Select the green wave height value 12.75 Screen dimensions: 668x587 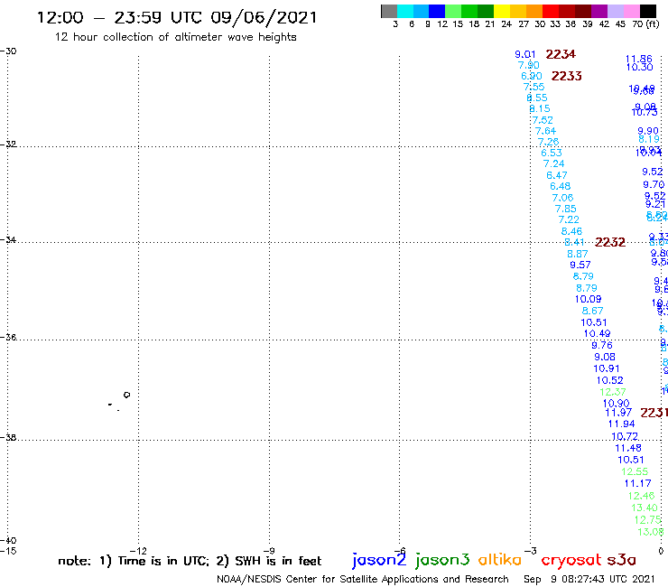pyautogui.click(x=648, y=519)
